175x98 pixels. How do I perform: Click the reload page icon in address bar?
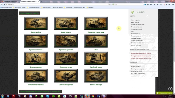(110, 5)
